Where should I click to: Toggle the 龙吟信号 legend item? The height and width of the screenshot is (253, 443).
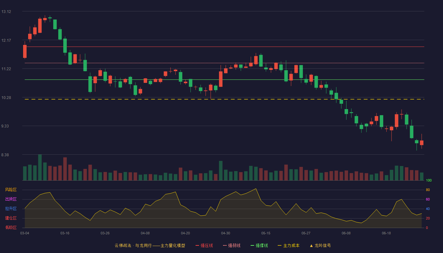click(320, 245)
